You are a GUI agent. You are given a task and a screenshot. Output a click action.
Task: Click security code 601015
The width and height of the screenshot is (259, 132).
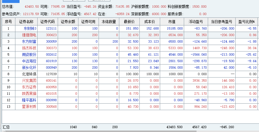point(51,94)
